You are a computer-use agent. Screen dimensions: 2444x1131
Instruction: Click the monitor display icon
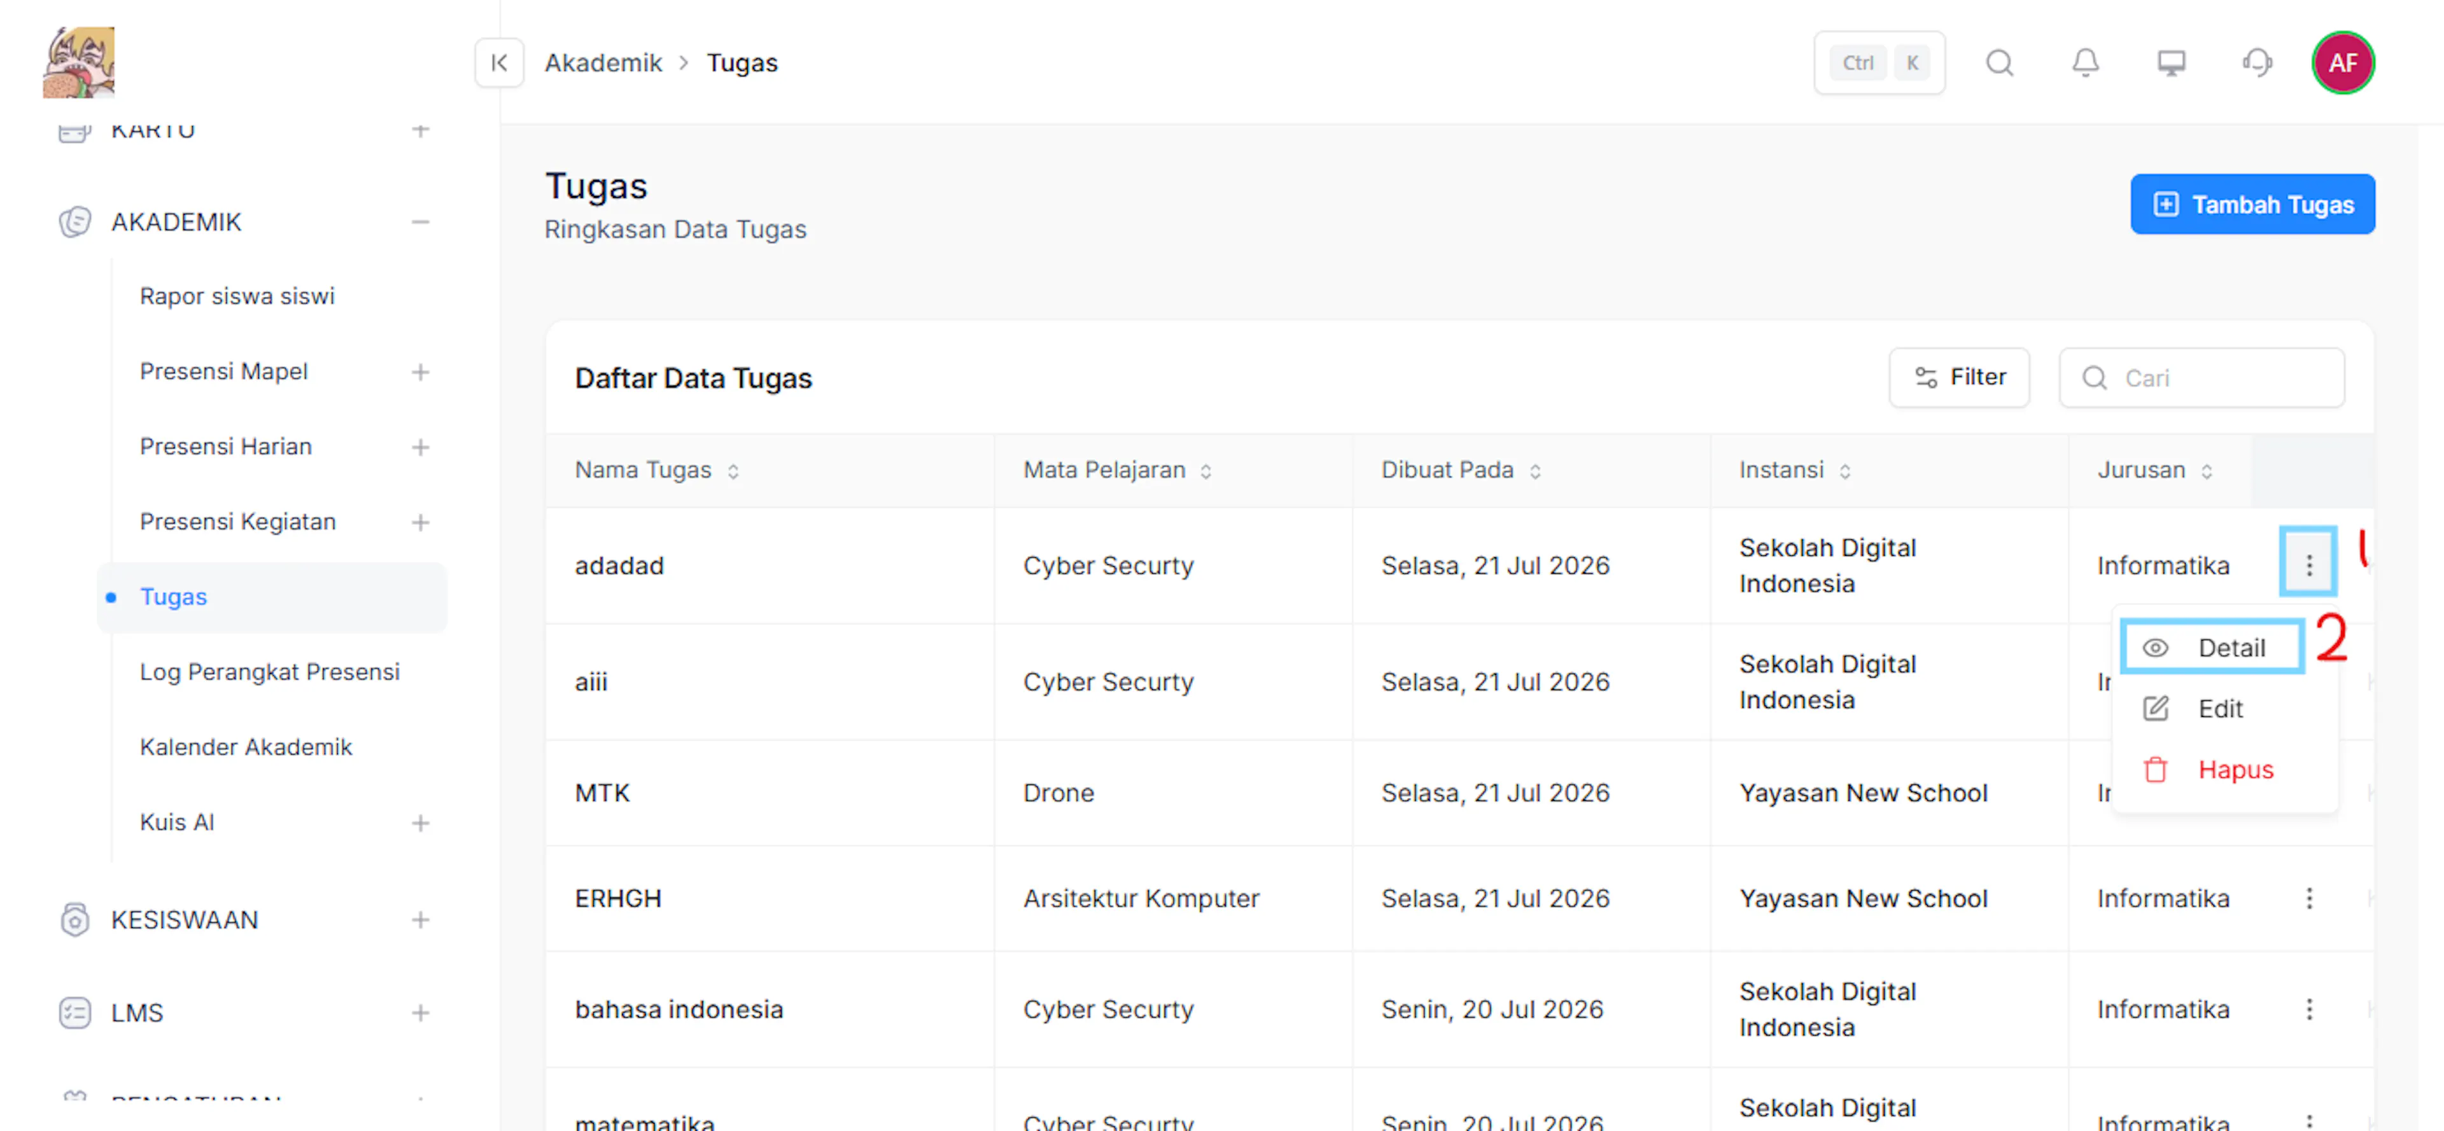(x=2171, y=62)
